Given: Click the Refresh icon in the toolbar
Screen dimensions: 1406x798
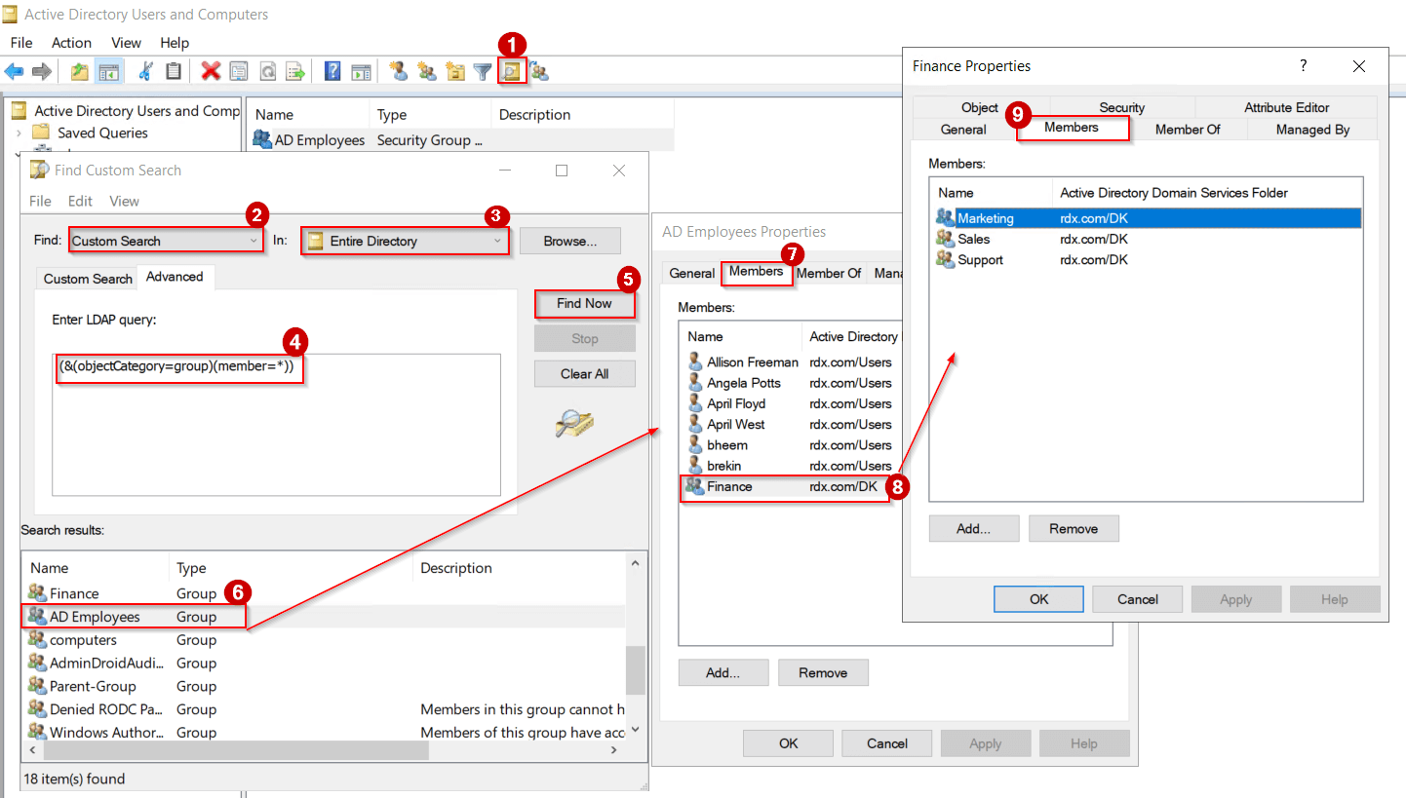Looking at the screenshot, I should (266, 70).
